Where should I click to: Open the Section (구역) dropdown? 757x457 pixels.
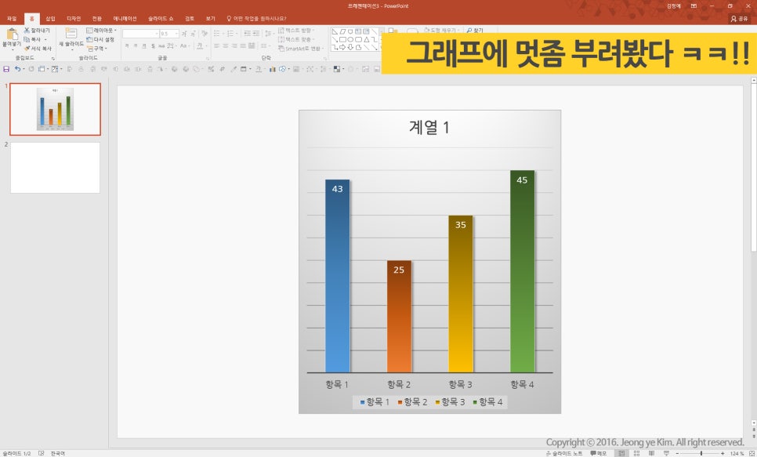coord(98,48)
